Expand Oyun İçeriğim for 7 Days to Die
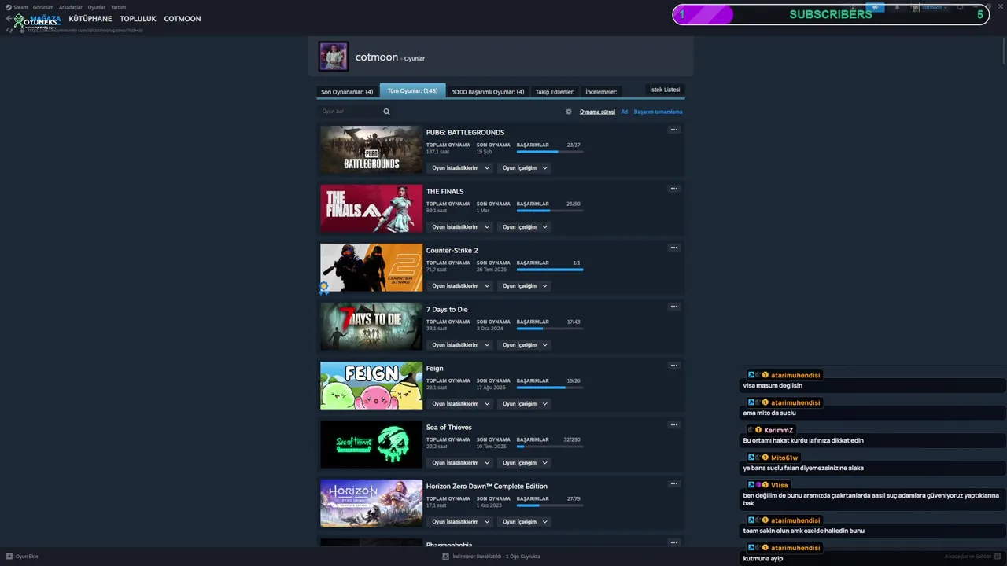The height and width of the screenshot is (566, 1007). point(525,345)
